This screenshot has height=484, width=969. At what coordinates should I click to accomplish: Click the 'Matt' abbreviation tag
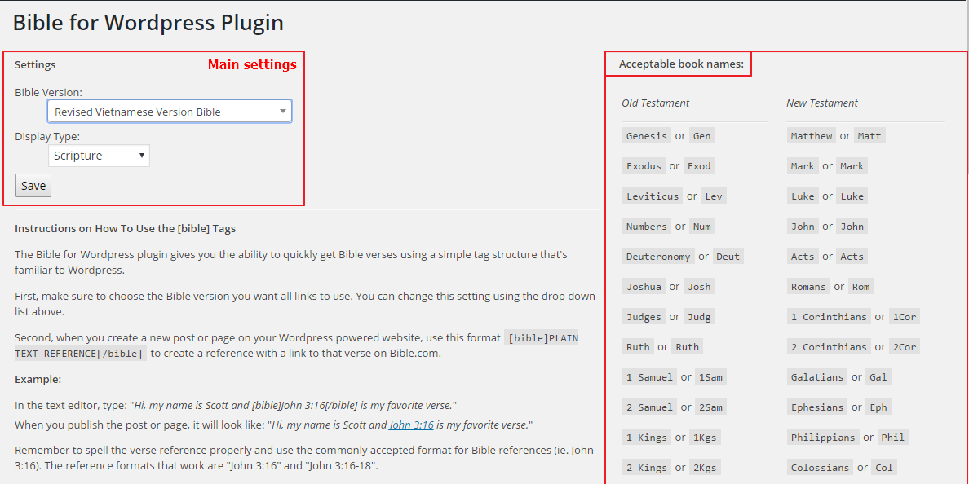coord(870,136)
